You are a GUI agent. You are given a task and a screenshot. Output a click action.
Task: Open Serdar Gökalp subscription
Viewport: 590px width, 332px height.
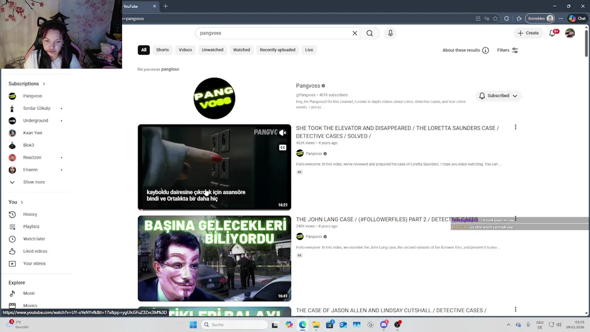coord(36,108)
